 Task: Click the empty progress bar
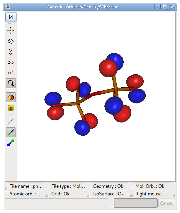135,203
